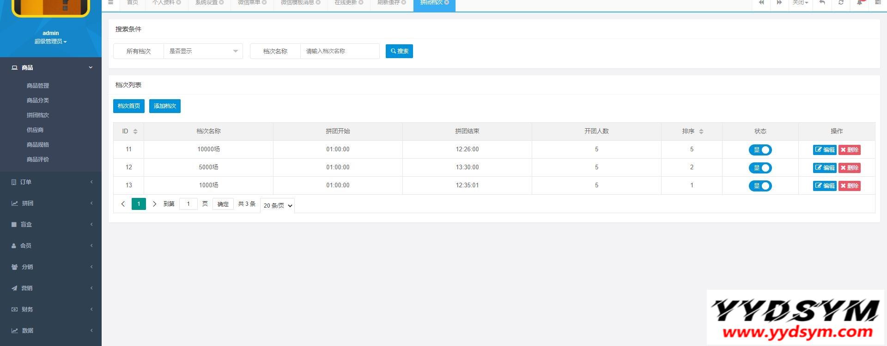Open the 是否显示 dropdown filter

point(203,51)
